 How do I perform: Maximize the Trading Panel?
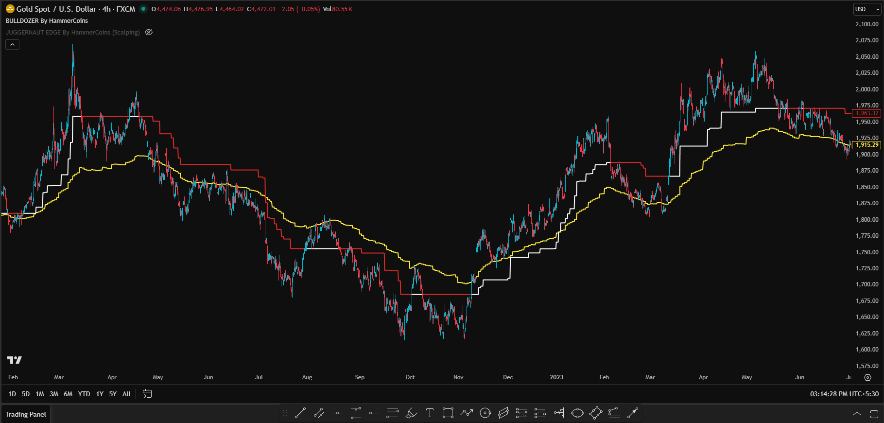pyautogui.click(x=874, y=414)
